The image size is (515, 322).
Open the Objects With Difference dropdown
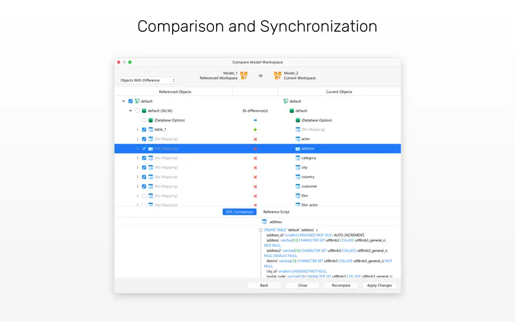[x=147, y=80]
